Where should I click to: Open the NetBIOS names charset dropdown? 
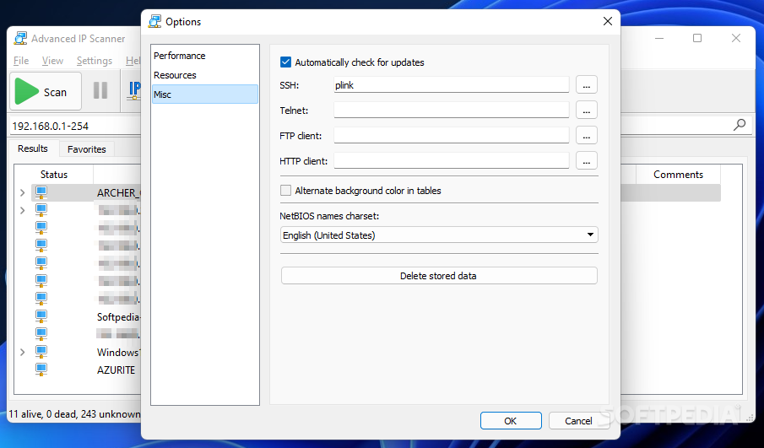(x=439, y=235)
